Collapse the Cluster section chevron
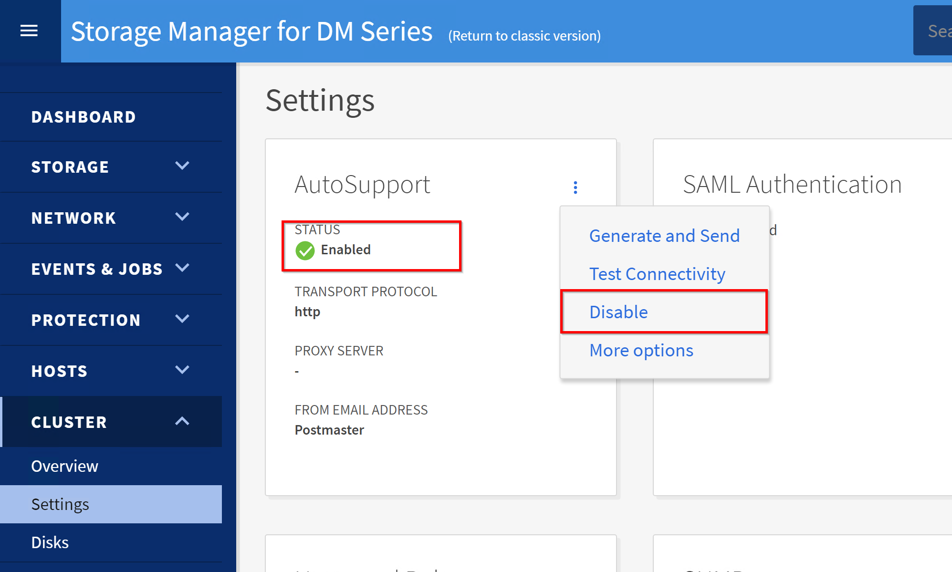Image resolution: width=952 pixels, height=572 pixels. (x=182, y=421)
